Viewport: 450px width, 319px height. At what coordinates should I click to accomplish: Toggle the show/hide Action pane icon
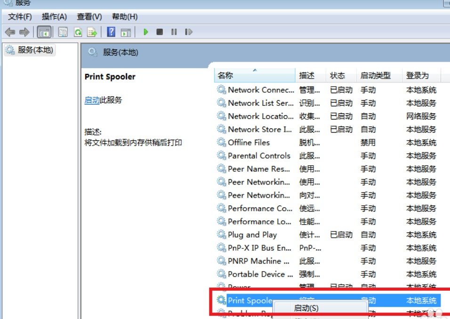click(x=125, y=32)
